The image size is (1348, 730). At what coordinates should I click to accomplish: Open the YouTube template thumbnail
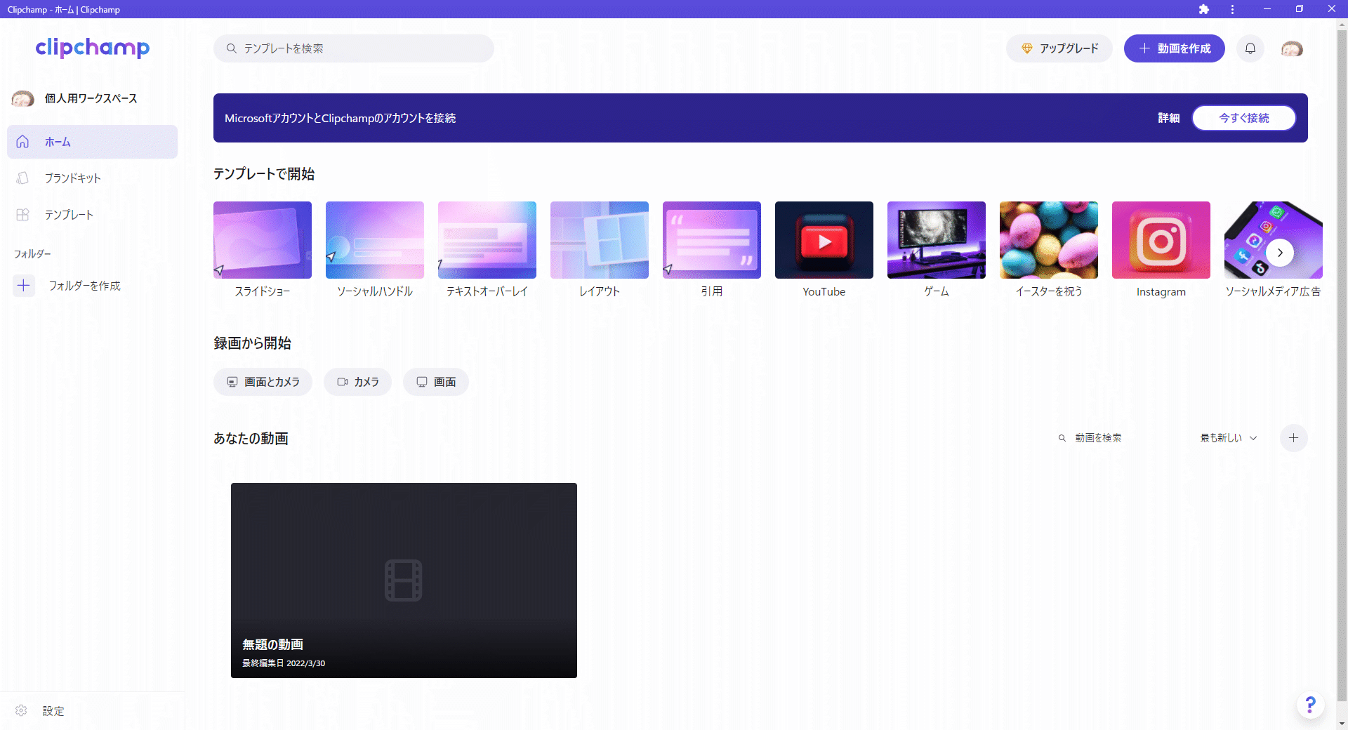(x=824, y=240)
